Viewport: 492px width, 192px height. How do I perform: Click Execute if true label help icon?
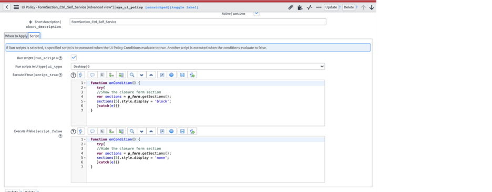[x=60, y=75]
